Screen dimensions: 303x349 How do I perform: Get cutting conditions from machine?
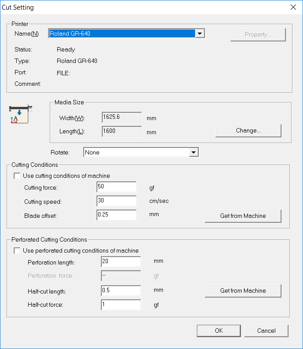[x=243, y=216]
